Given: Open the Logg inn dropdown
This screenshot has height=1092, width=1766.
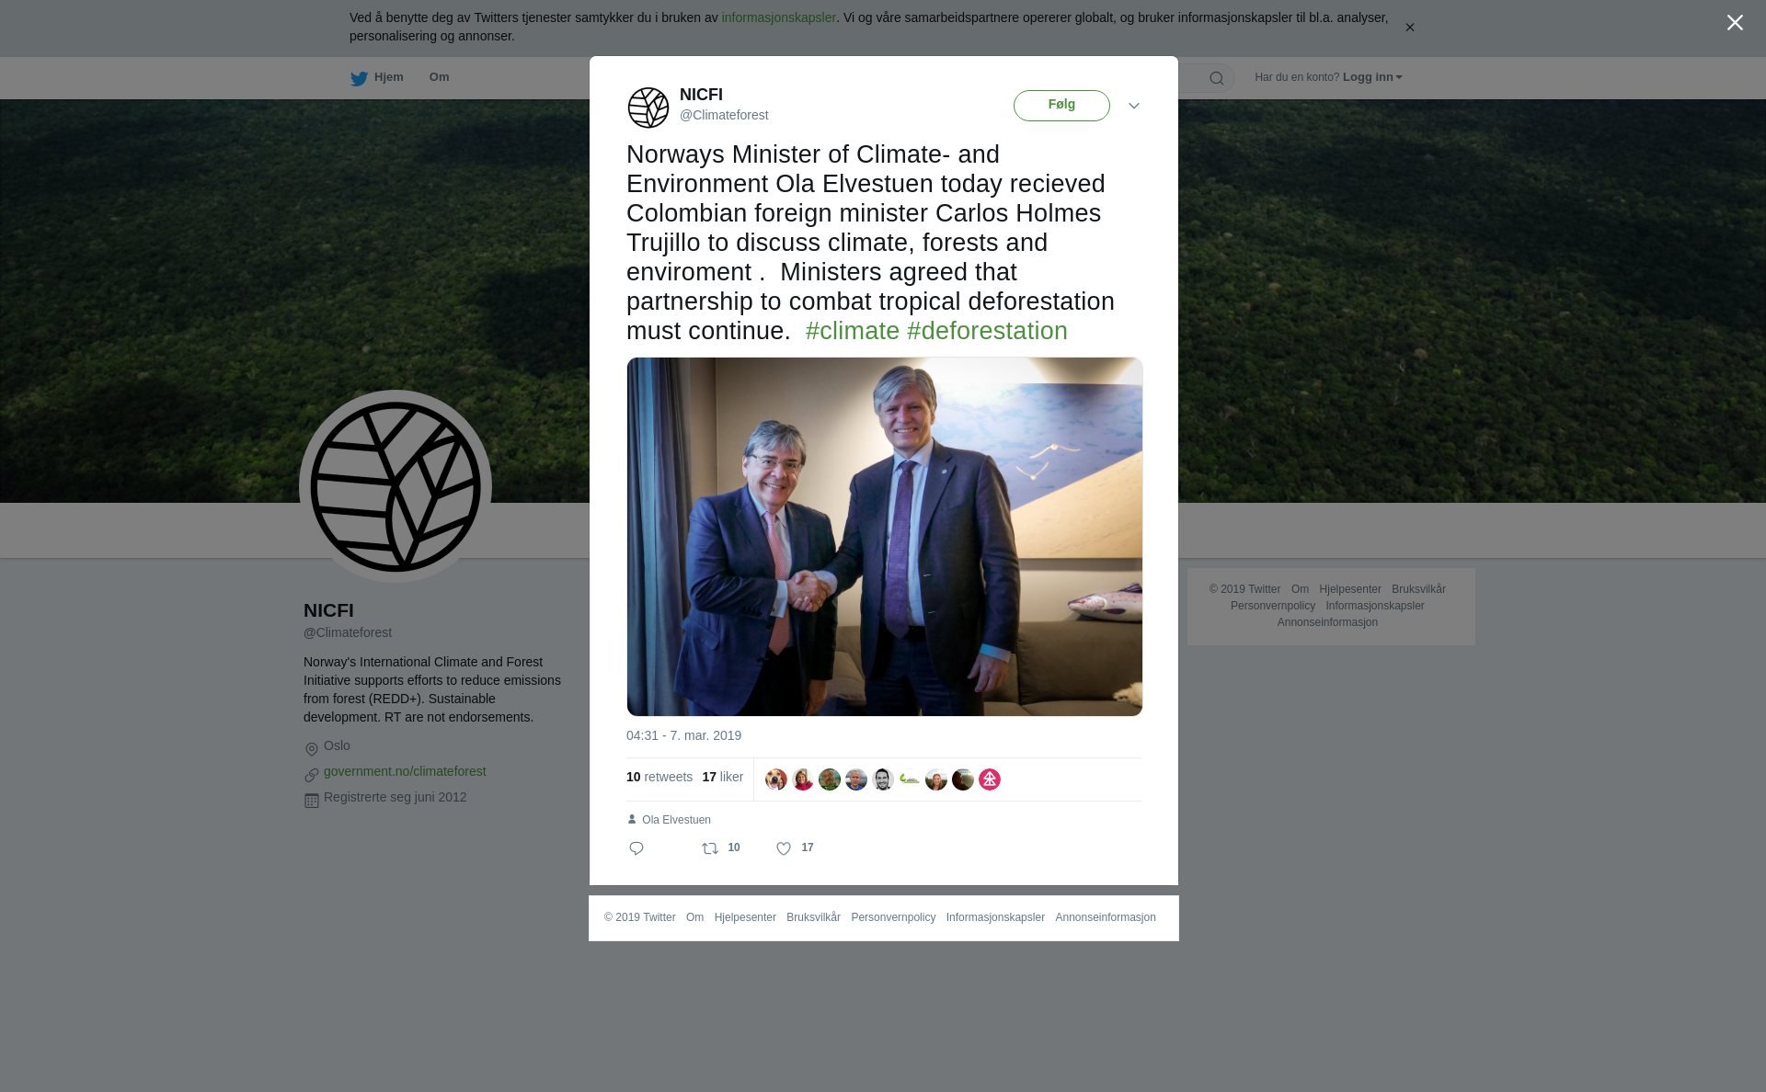Looking at the screenshot, I should (x=1372, y=77).
